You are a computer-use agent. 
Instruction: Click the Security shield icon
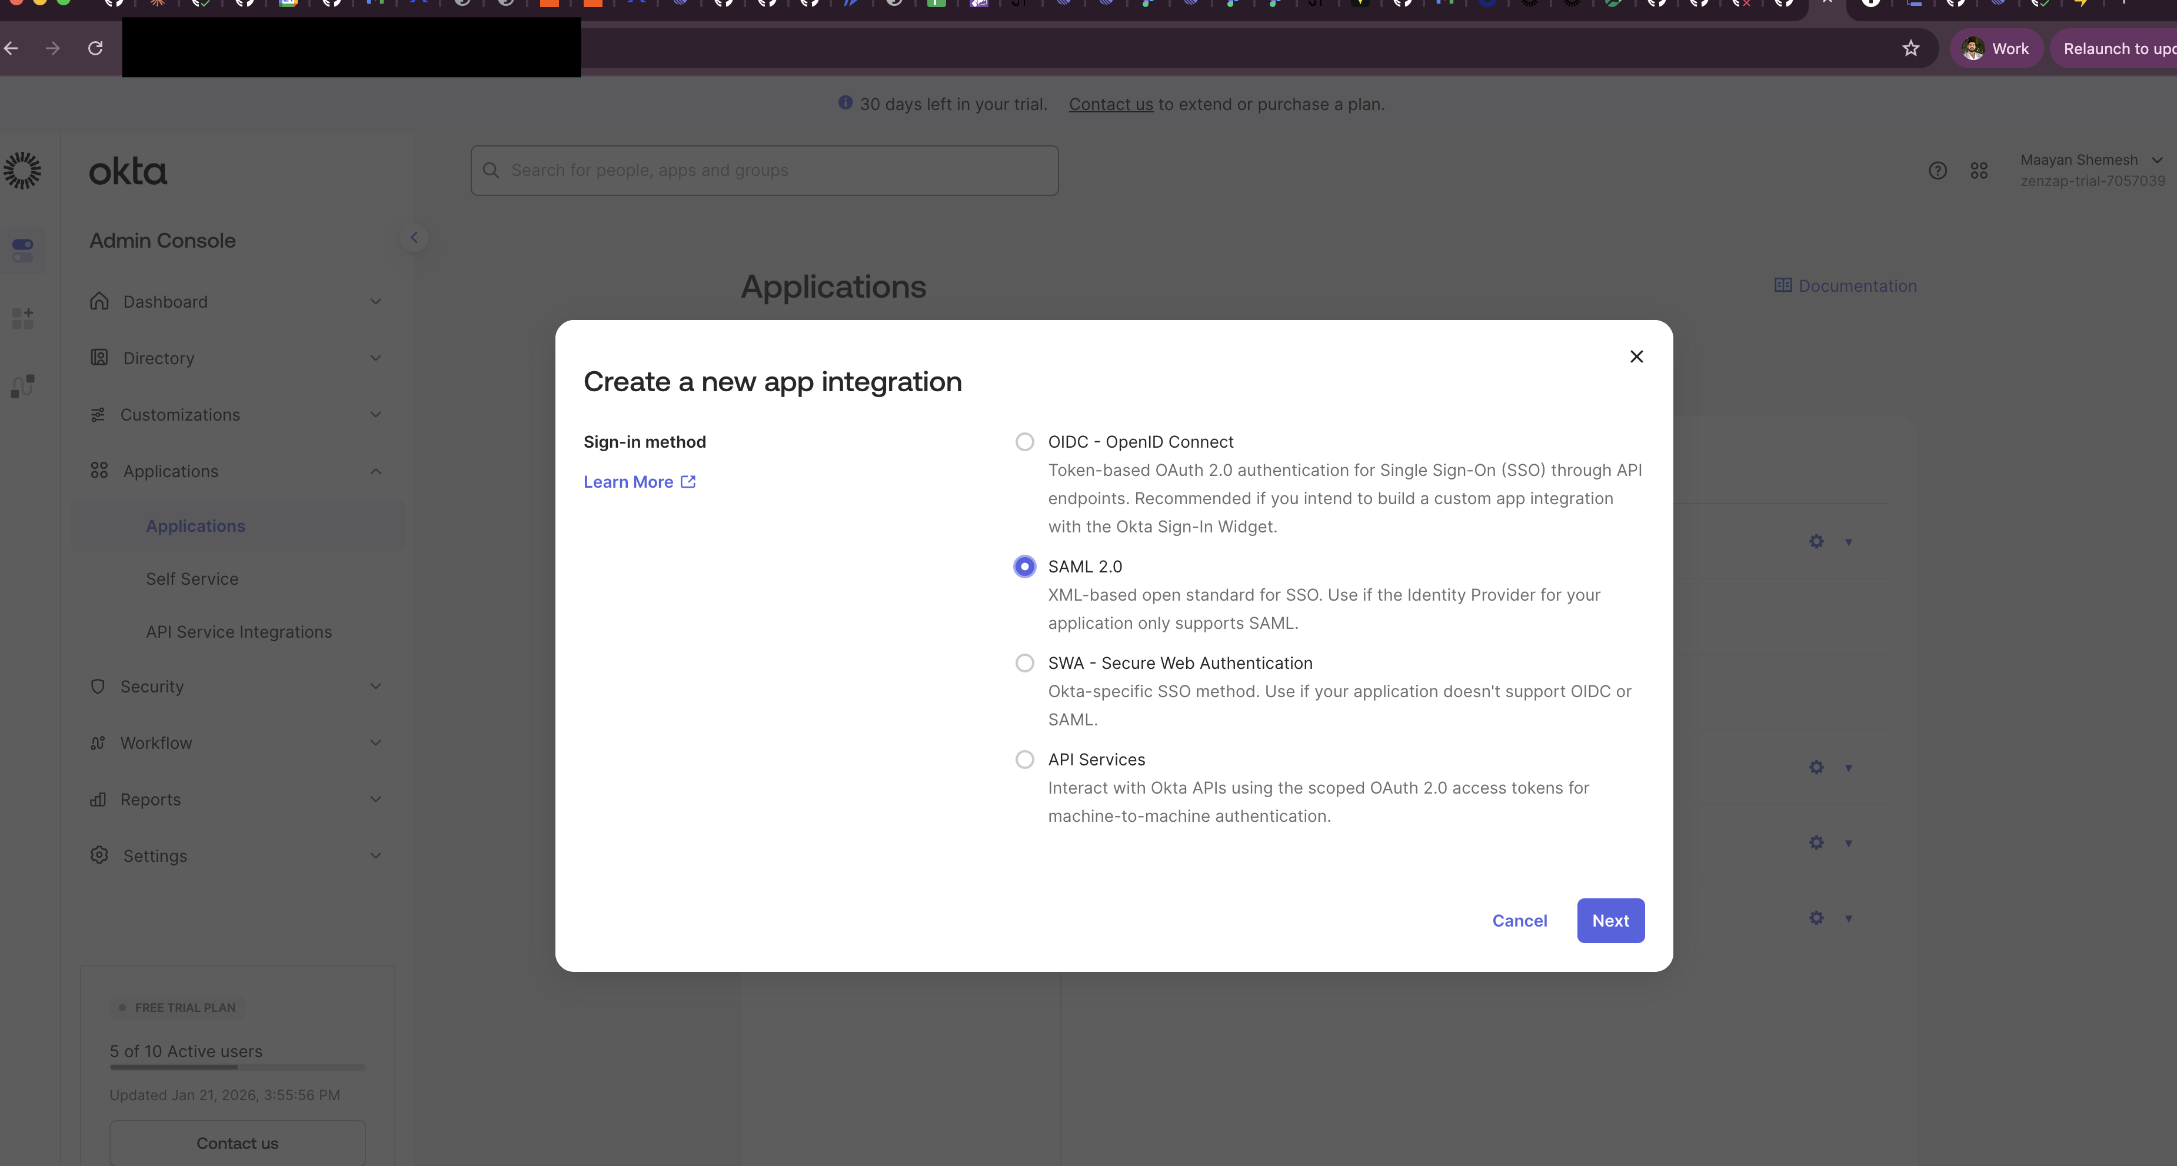[99, 686]
